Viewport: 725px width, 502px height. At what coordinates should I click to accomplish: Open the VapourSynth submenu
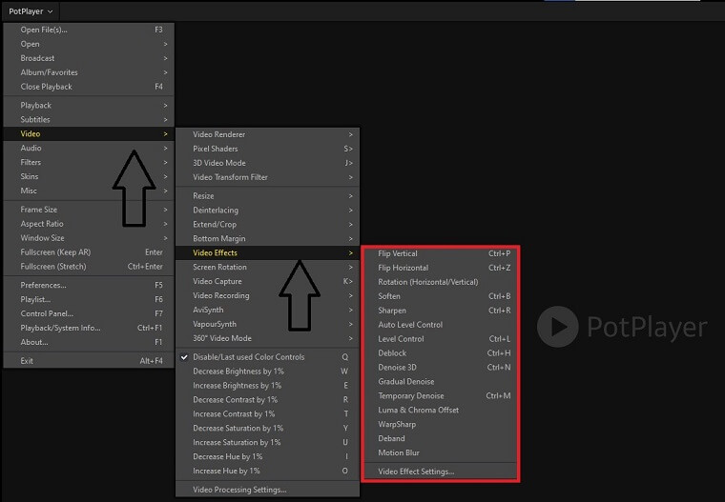(x=267, y=324)
